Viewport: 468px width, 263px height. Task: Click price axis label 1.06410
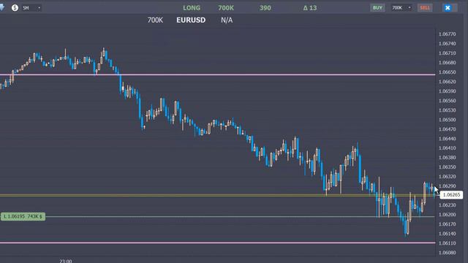(x=447, y=148)
